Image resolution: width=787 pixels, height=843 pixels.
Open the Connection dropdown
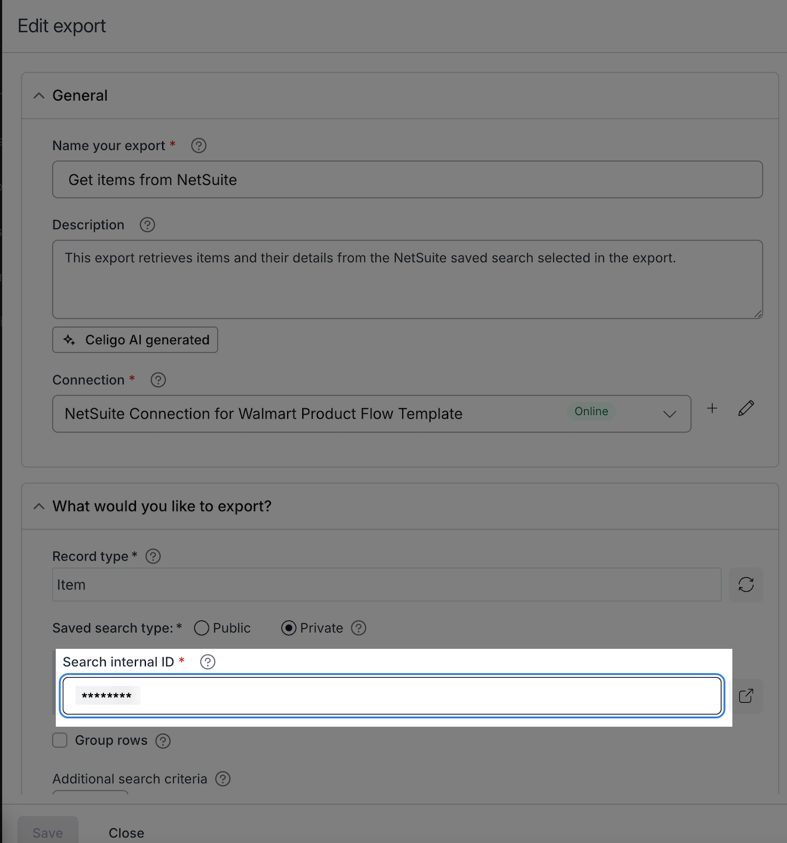pyautogui.click(x=371, y=414)
